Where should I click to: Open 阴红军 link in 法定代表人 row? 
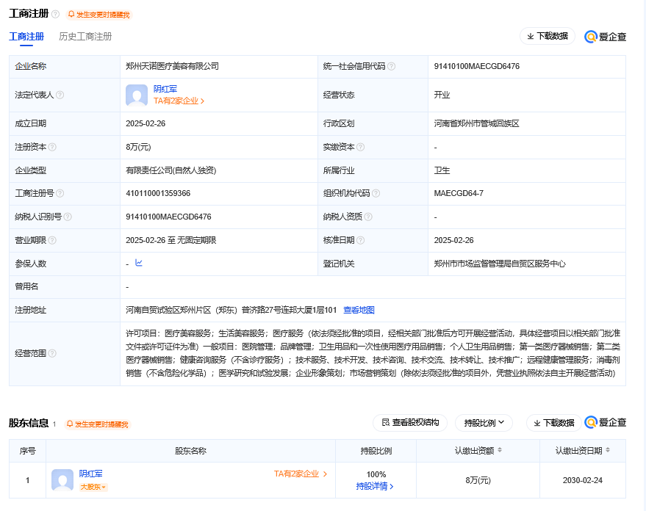[x=165, y=89]
